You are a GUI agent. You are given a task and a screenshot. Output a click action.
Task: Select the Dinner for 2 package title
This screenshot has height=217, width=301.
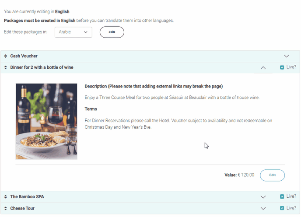[42, 67]
